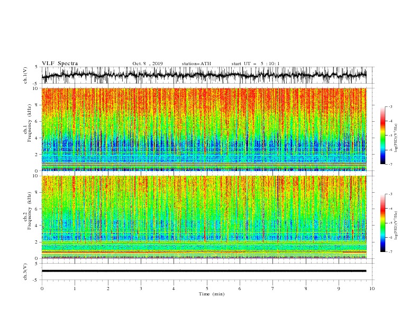Click the ch.1 spectrogram panel

point(204,129)
